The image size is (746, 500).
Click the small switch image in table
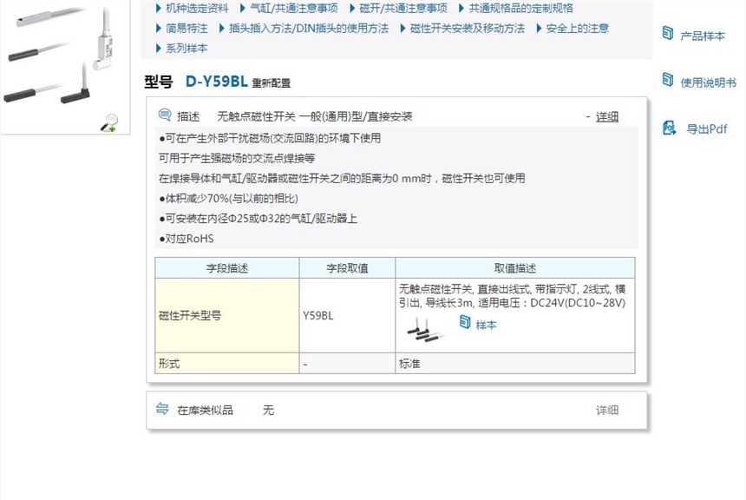pyautogui.click(x=425, y=330)
